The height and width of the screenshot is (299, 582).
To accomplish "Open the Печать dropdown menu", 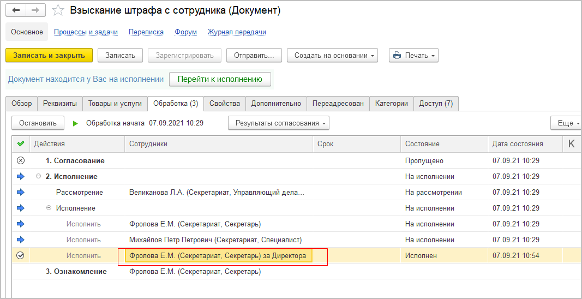I will click(x=413, y=55).
